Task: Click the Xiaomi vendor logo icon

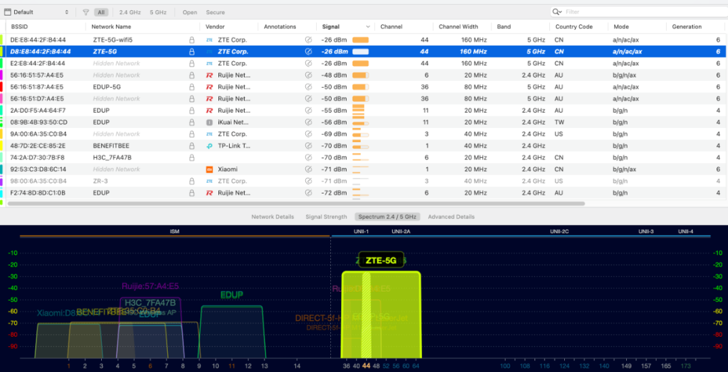Action: click(x=210, y=169)
